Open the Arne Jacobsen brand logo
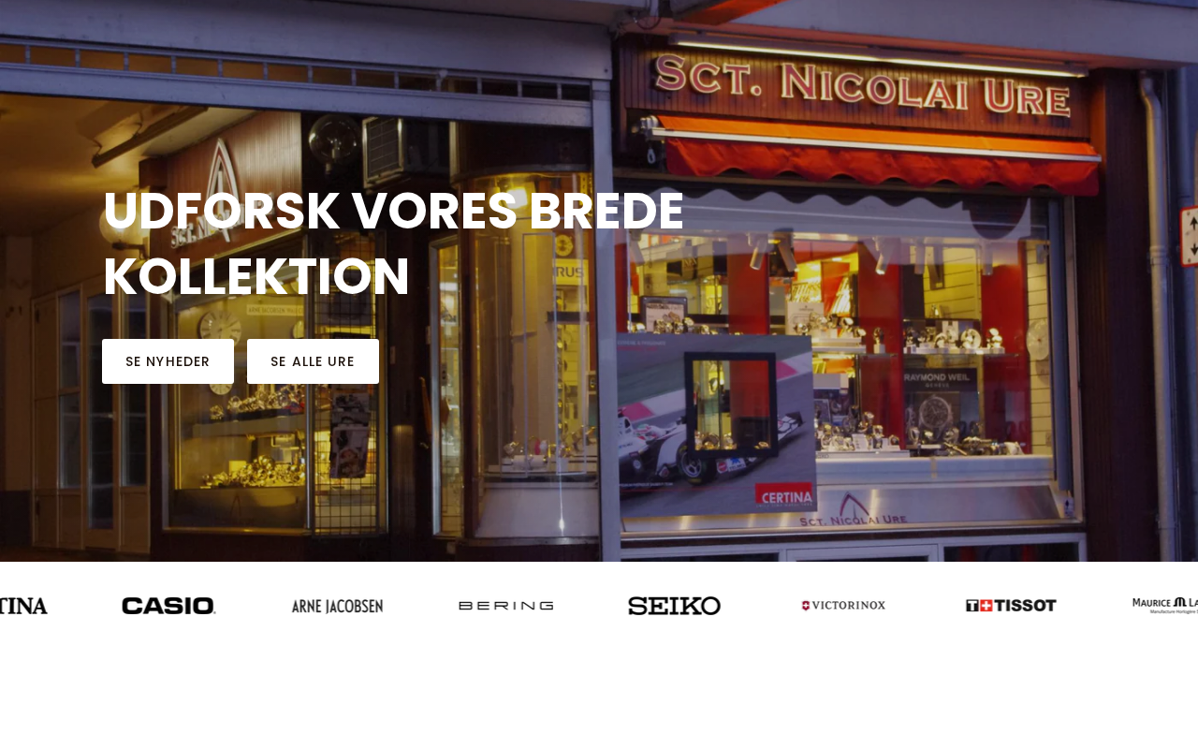Image resolution: width=1198 pixels, height=749 pixels. pyautogui.click(x=337, y=606)
